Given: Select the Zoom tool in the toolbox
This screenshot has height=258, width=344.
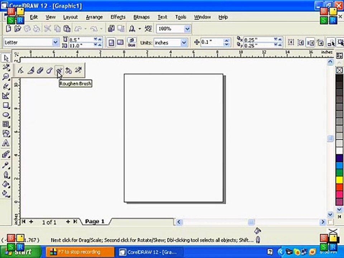Looking at the screenshot, I should (x=6, y=77).
